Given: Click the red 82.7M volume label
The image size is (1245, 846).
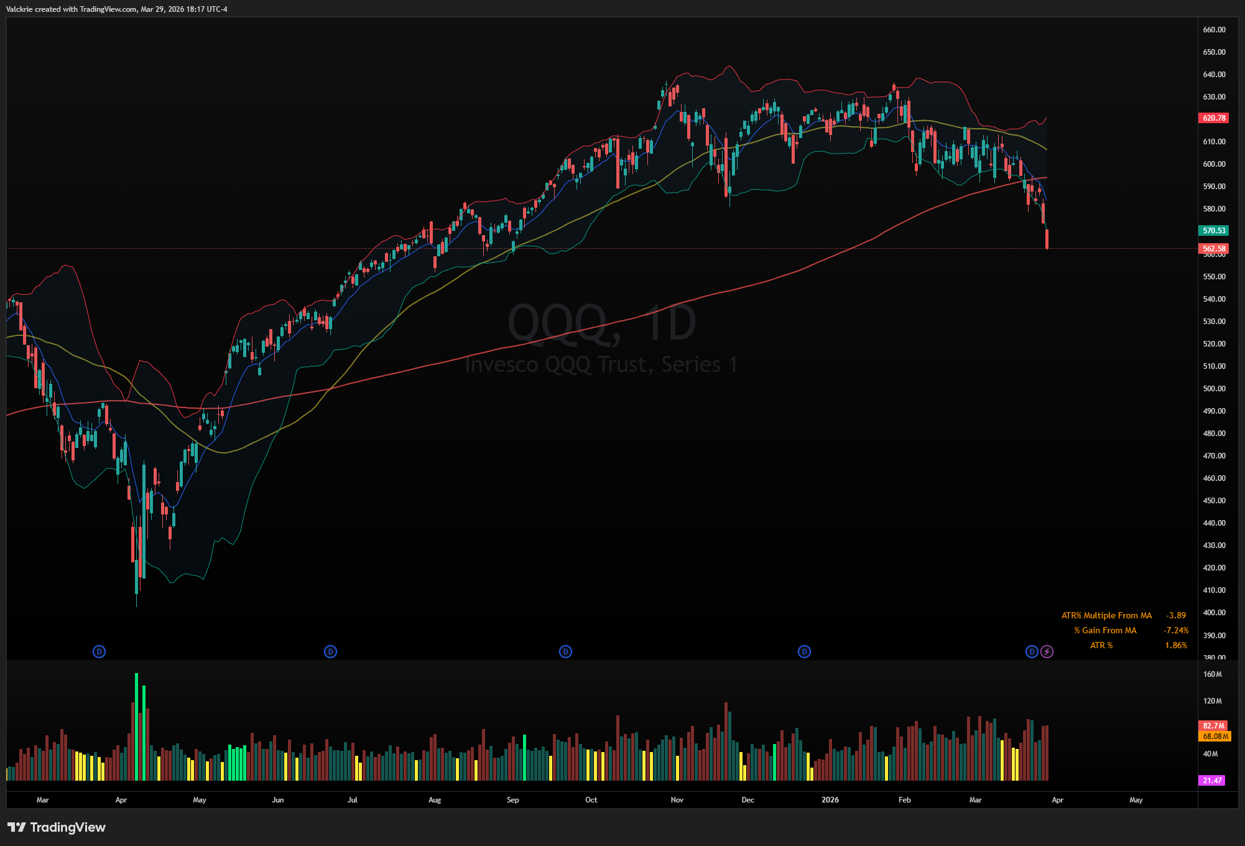Looking at the screenshot, I should 1213,725.
